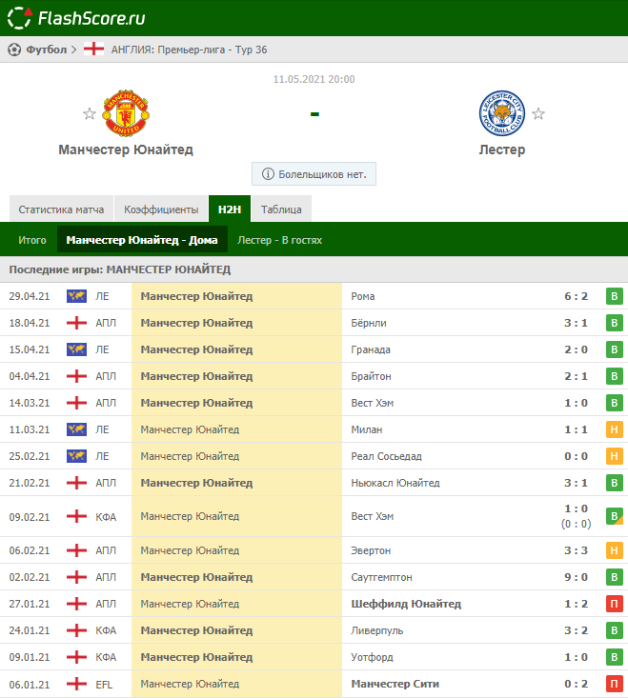Screen dimensions: 628x698
Task: Click the FlashScore.ru logo
Action: point(76,18)
